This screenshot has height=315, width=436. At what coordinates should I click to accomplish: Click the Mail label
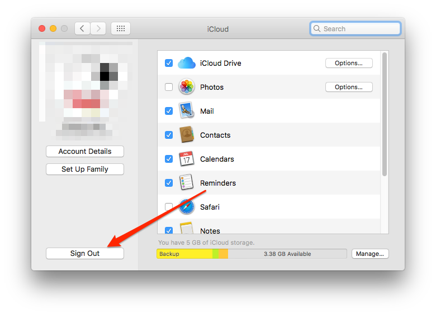point(207,111)
